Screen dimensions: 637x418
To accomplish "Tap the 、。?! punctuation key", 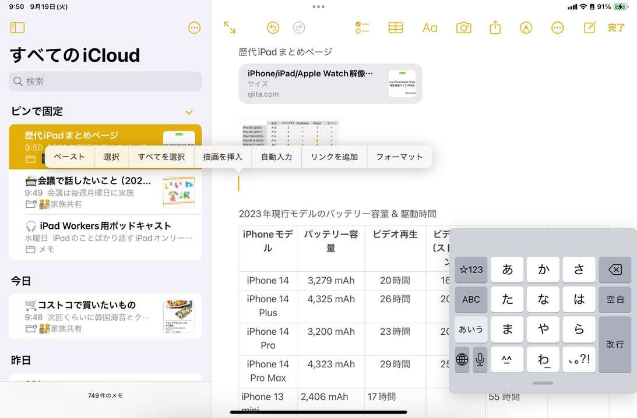I will point(579,359).
